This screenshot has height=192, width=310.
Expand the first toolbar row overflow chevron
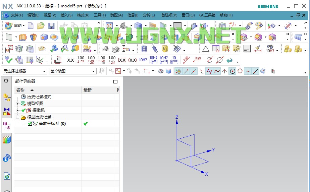click(99, 23)
